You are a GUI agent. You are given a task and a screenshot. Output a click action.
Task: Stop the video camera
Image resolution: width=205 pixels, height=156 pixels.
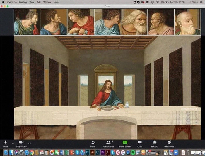click(21, 143)
